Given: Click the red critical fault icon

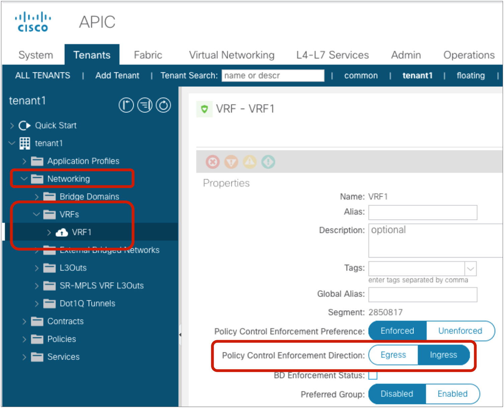Looking at the screenshot, I should pos(213,162).
